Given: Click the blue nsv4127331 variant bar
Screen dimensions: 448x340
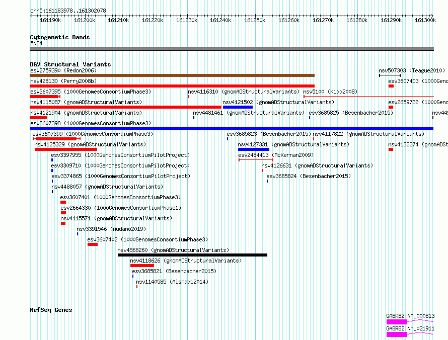Looking at the screenshot, I should click(254, 149).
